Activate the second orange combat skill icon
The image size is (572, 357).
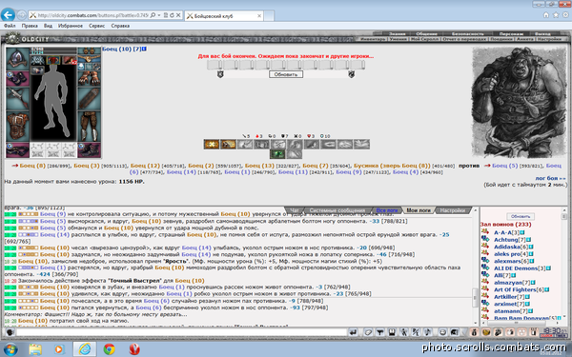tap(228, 145)
